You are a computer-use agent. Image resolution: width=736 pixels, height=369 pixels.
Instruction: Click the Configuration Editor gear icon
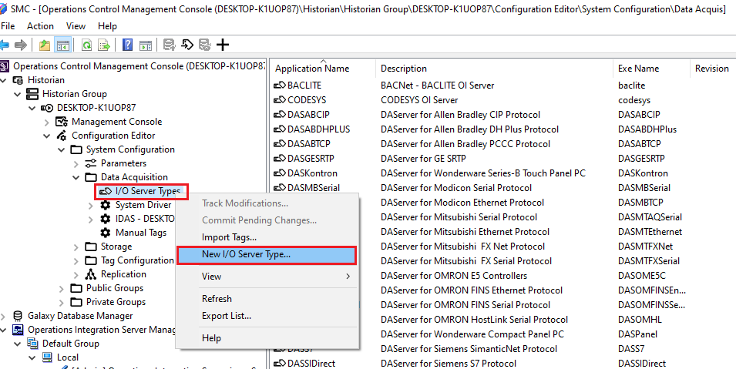[x=62, y=136]
